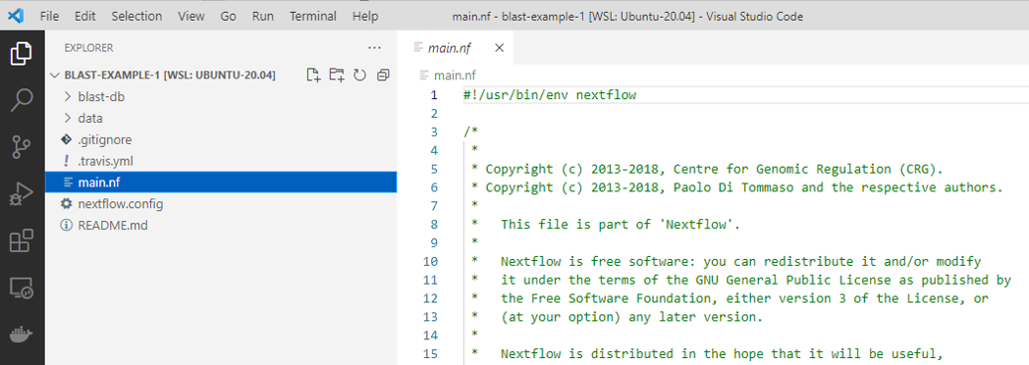Open nextflow.config file
This screenshot has height=365, width=1029.
click(220, 203)
